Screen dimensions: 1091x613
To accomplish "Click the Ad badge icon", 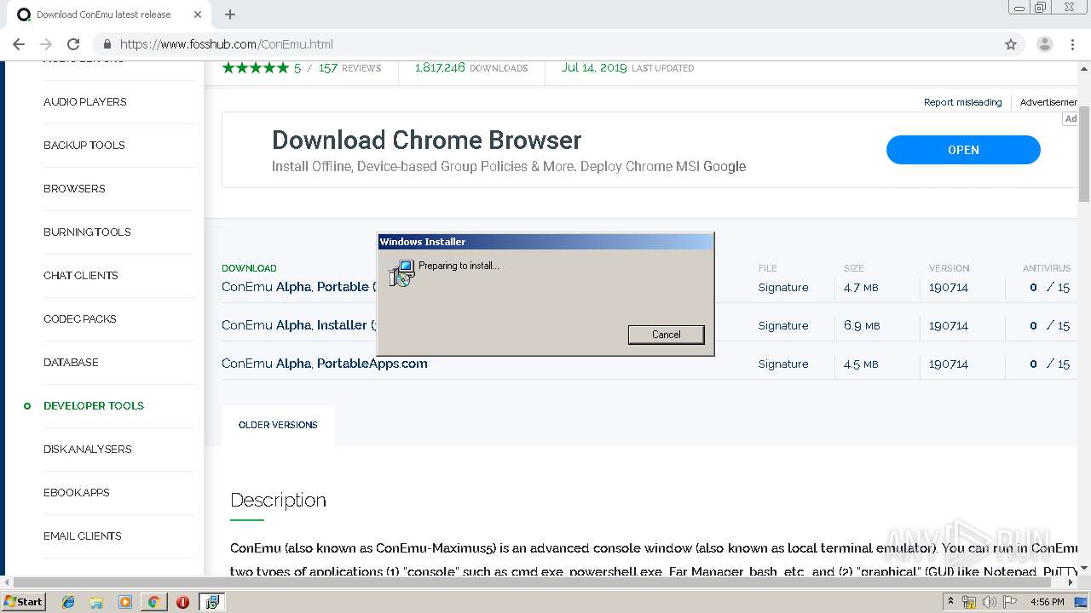I will coord(1071,118).
